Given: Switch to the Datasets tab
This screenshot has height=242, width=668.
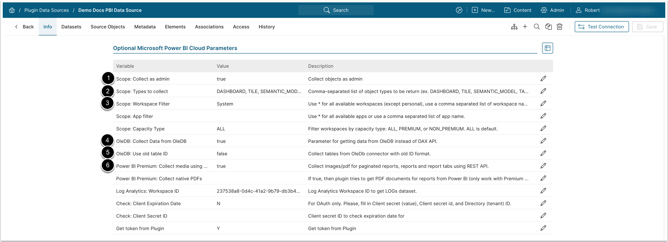Looking at the screenshot, I should click(x=71, y=27).
